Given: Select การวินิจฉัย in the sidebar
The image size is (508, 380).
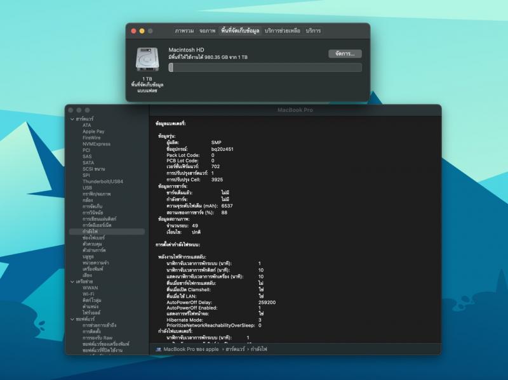Looking at the screenshot, I should click(x=93, y=213).
